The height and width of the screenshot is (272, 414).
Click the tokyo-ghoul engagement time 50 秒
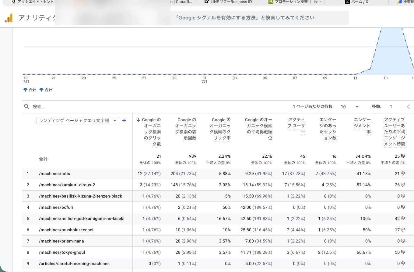[x=400, y=252]
